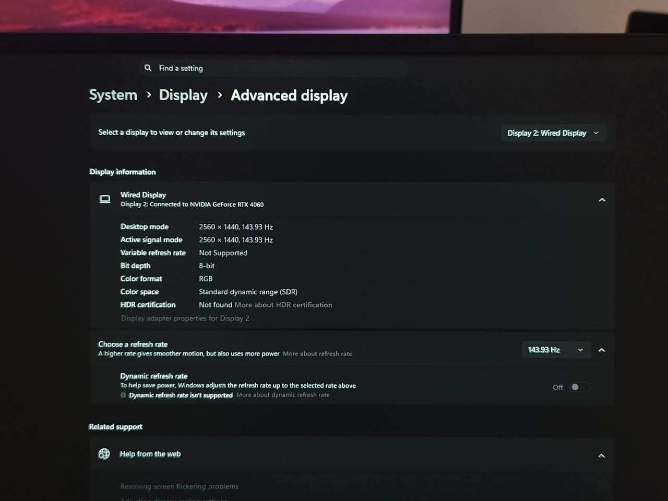This screenshot has width=668, height=501.
Task: Open Display adapter properties for Display 2
Action: pos(185,318)
